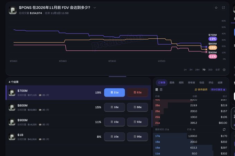This screenshot has width=235, height=156.
Task: Buy Yes at 18¢ for $800M
Action: click(x=114, y=107)
